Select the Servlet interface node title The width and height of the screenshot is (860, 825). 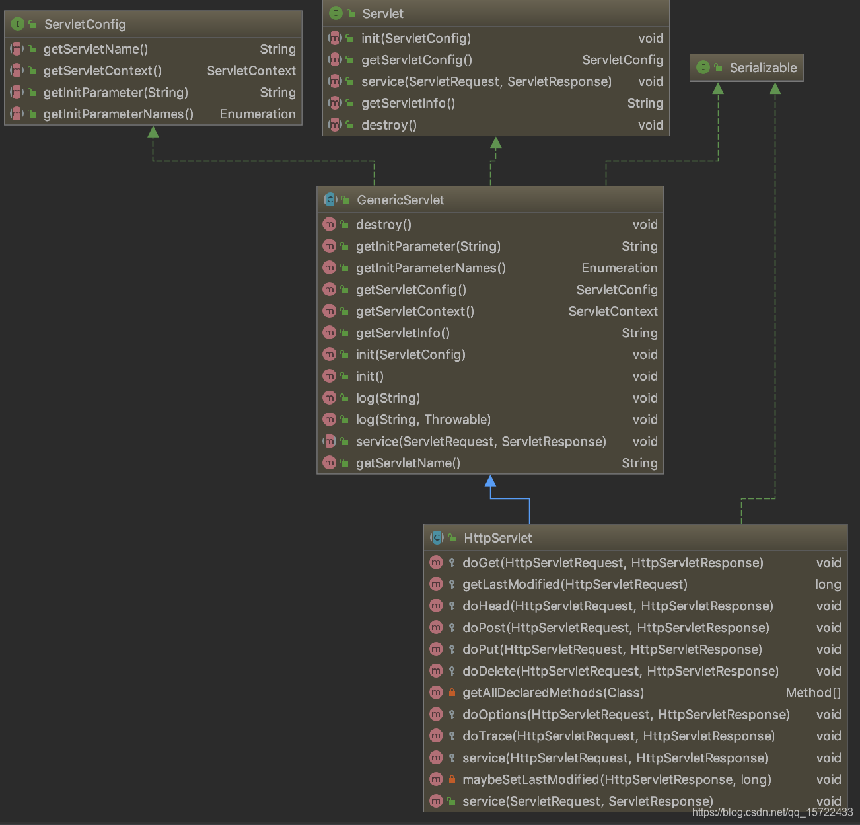(x=382, y=13)
